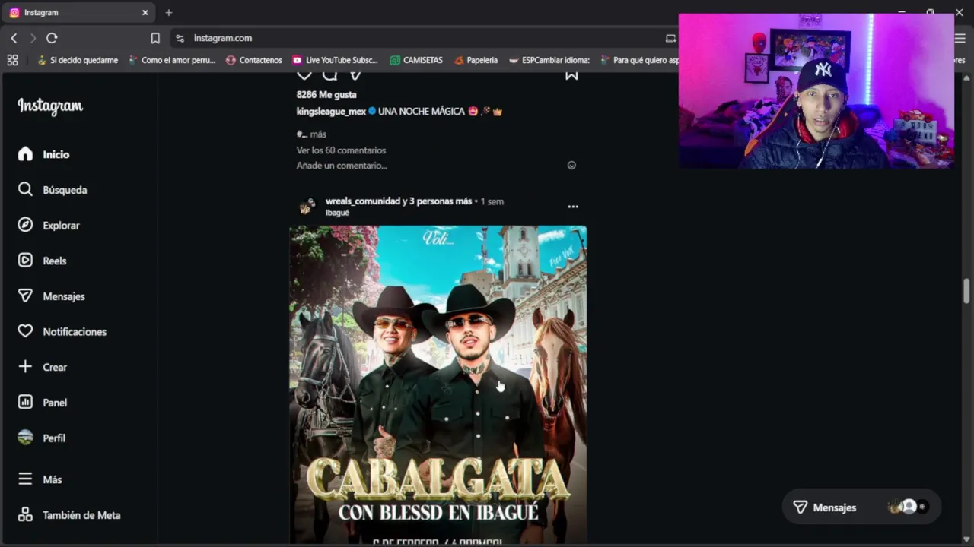
Task: Comment on kingsleague_mex post via bubble icon
Action: click(329, 74)
